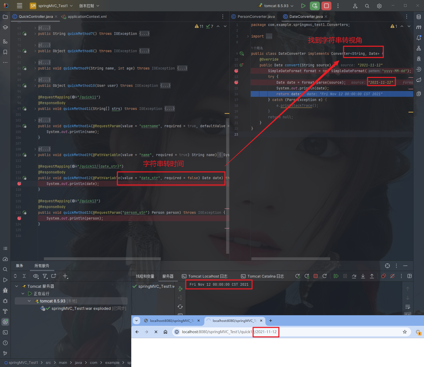Image resolution: width=424 pixels, height=367 pixels.
Task: Open the 版本控制 dropdown
Action: click(x=89, y=6)
